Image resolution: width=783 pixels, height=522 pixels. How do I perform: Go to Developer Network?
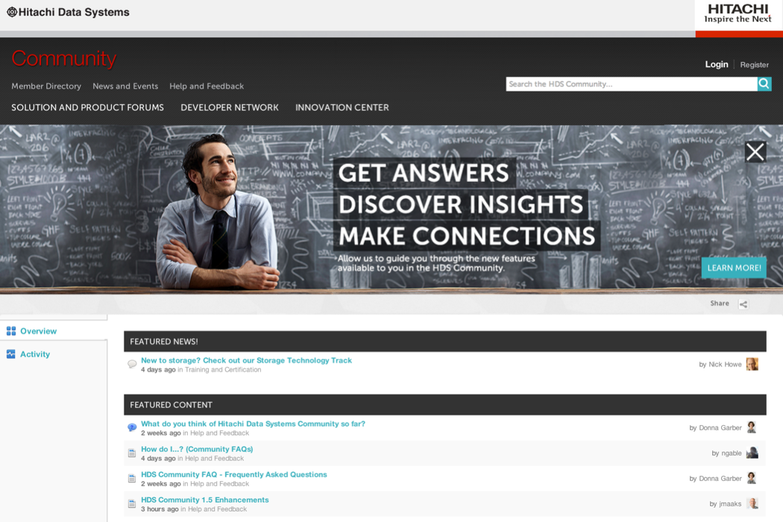[x=230, y=107]
